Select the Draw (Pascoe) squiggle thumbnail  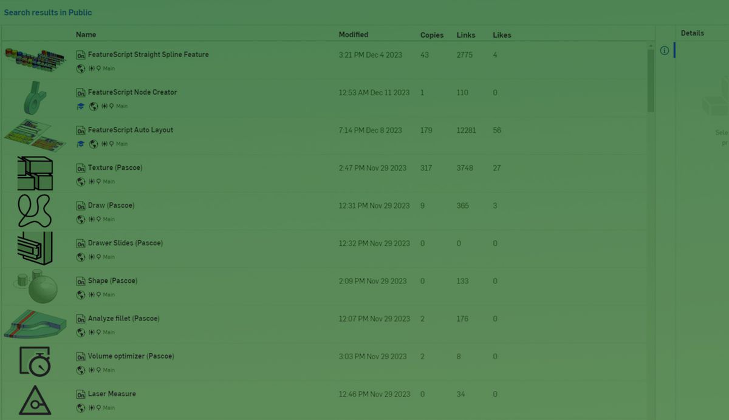coord(35,211)
